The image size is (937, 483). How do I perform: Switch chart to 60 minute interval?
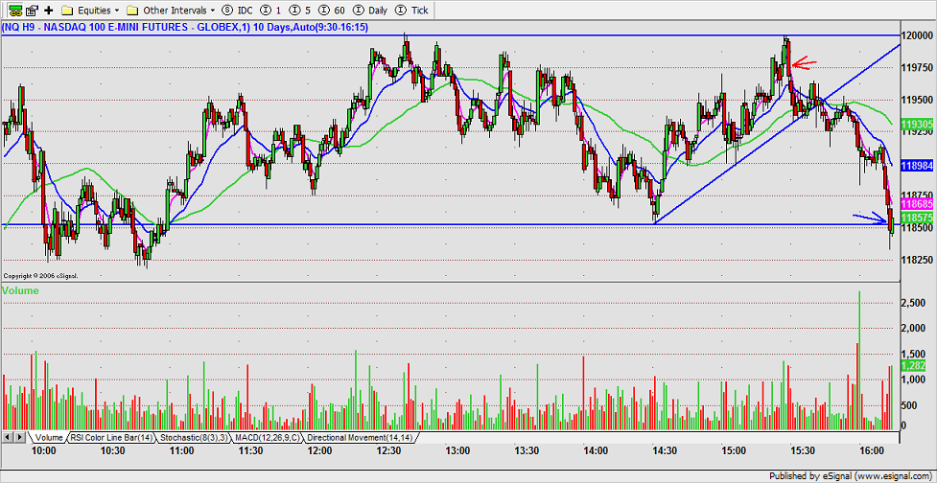(330, 11)
